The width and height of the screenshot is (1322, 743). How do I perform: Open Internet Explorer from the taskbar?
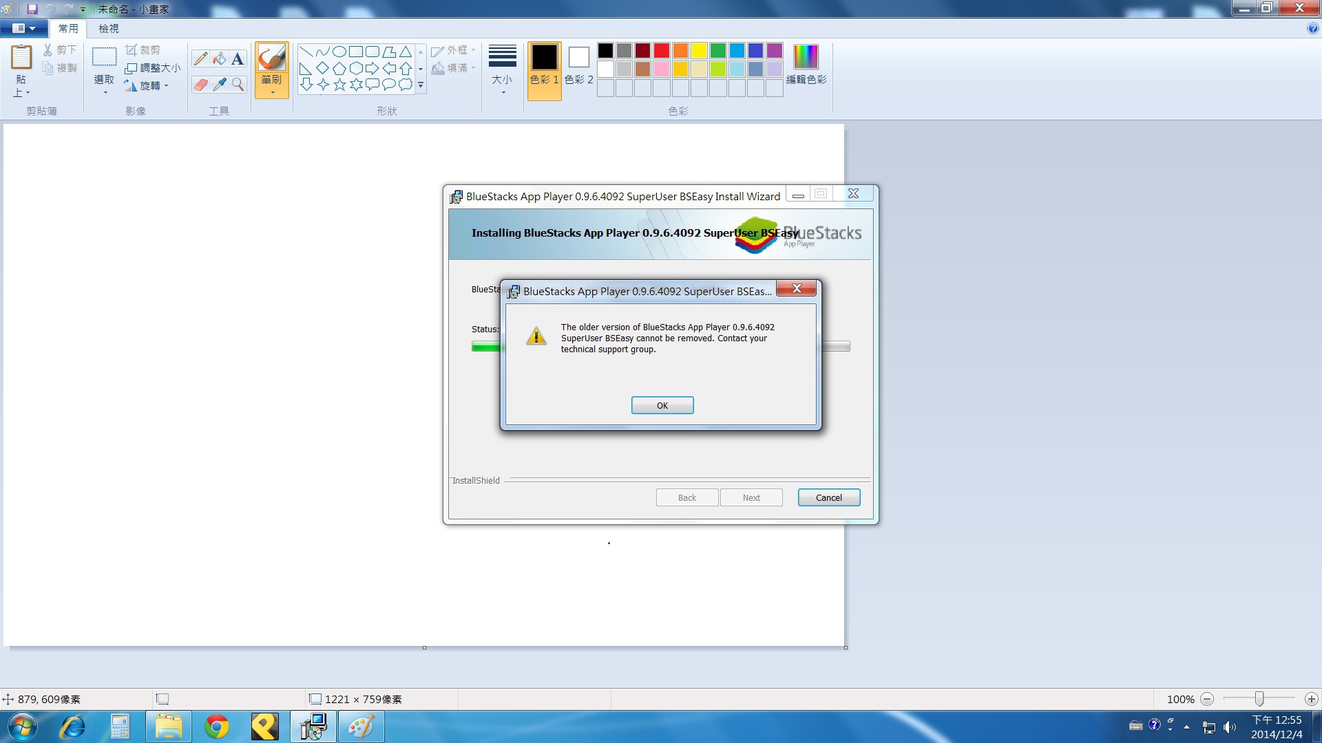[x=72, y=726]
